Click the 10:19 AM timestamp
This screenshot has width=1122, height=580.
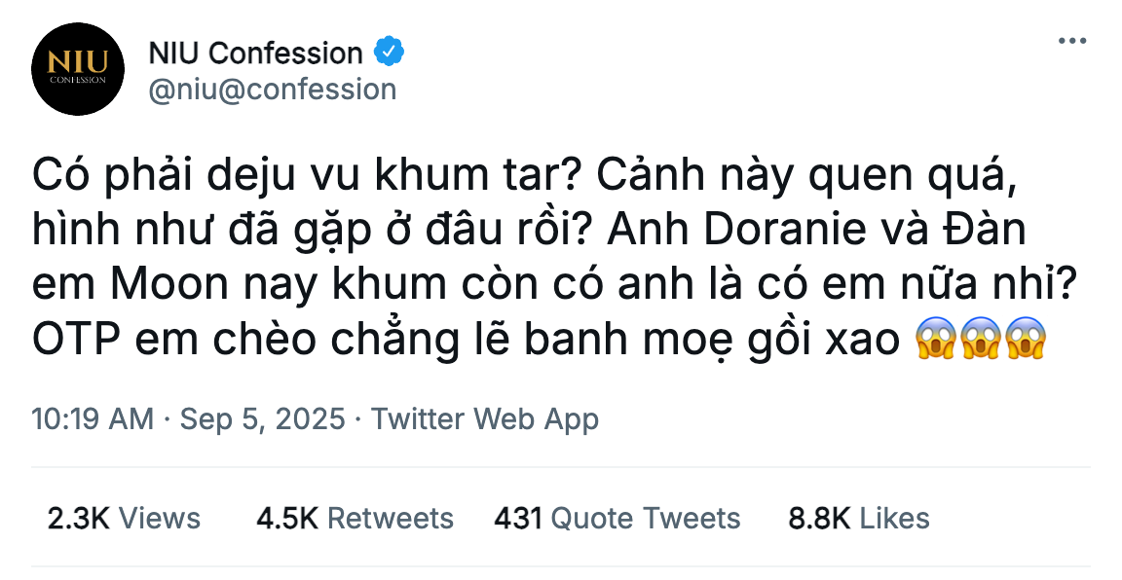pyautogui.click(x=93, y=419)
